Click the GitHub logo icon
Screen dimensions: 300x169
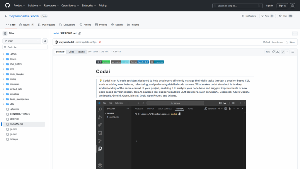7,6
